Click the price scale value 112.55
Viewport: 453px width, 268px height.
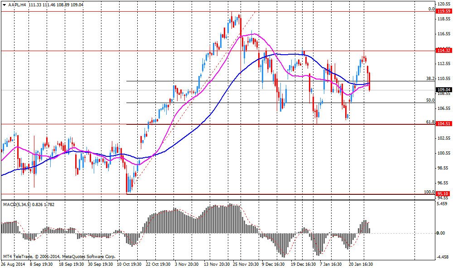click(x=444, y=64)
